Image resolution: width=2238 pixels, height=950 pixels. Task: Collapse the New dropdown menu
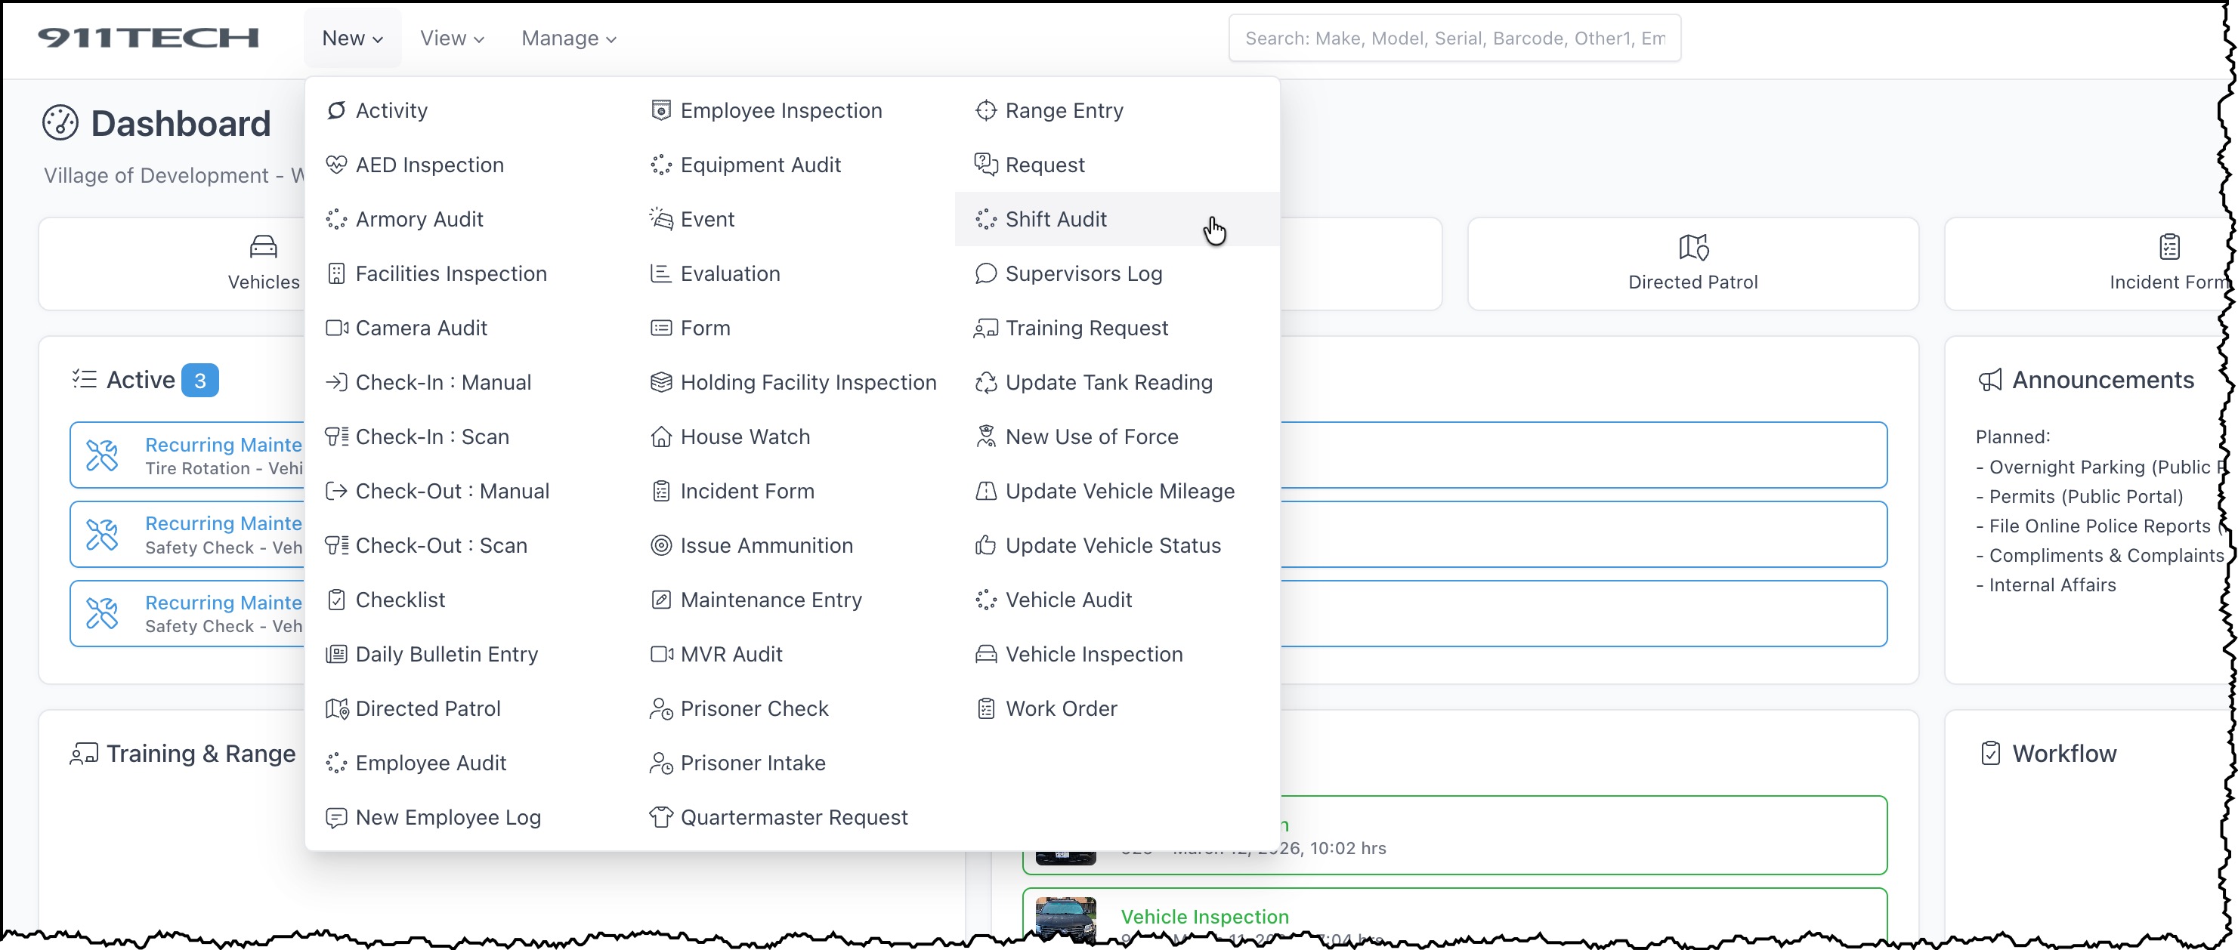pos(352,39)
